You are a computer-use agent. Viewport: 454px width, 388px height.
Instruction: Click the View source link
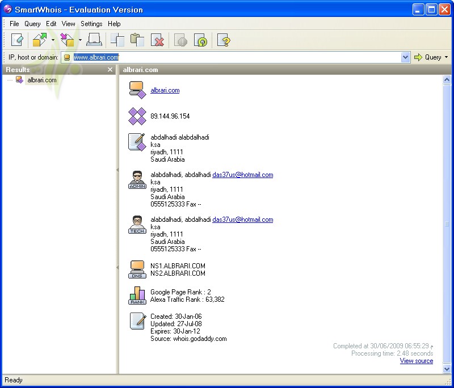pos(417,361)
